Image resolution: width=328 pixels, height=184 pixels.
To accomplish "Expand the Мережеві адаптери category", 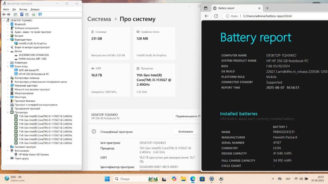I will pyautogui.click(x=8, y=85).
